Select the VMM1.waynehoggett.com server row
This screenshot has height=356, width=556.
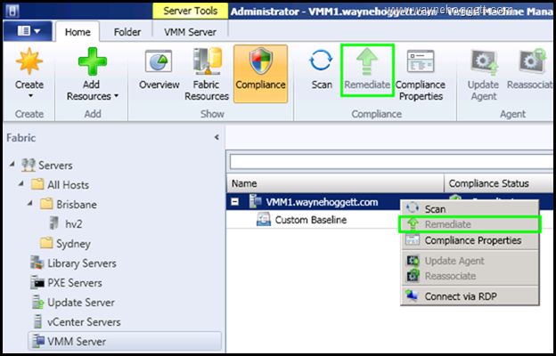tap(314, 202)
